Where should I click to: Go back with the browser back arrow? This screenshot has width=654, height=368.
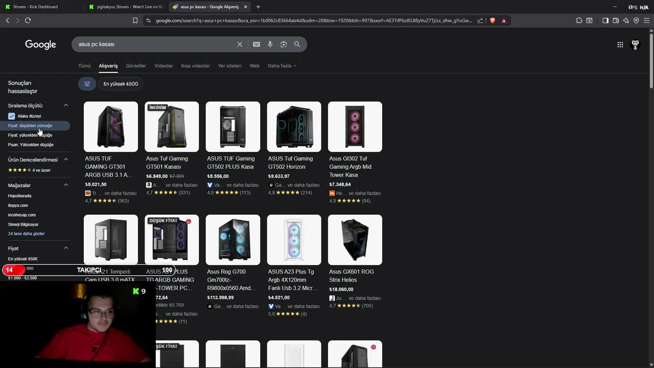pos(8,20)
